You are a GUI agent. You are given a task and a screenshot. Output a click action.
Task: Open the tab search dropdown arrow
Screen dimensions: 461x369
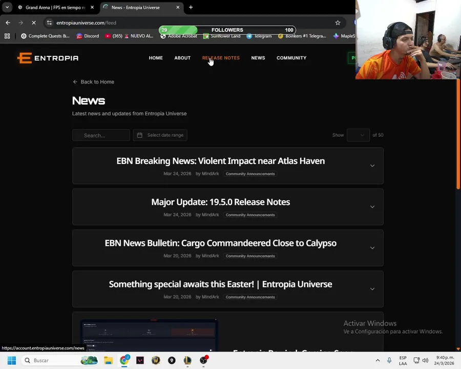[x=7, y=7]
